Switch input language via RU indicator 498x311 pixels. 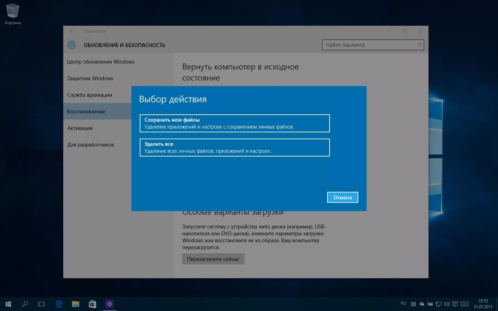(x=404, y=303)
